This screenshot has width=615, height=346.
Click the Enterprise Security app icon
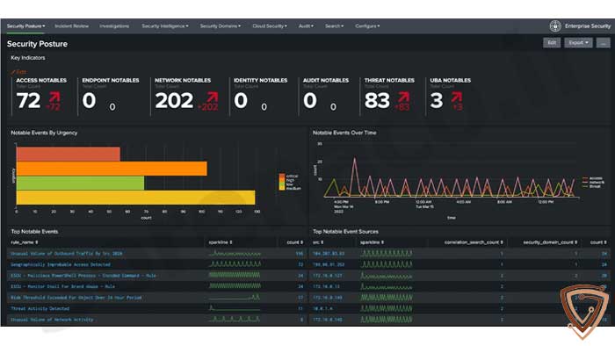[555, 25]
